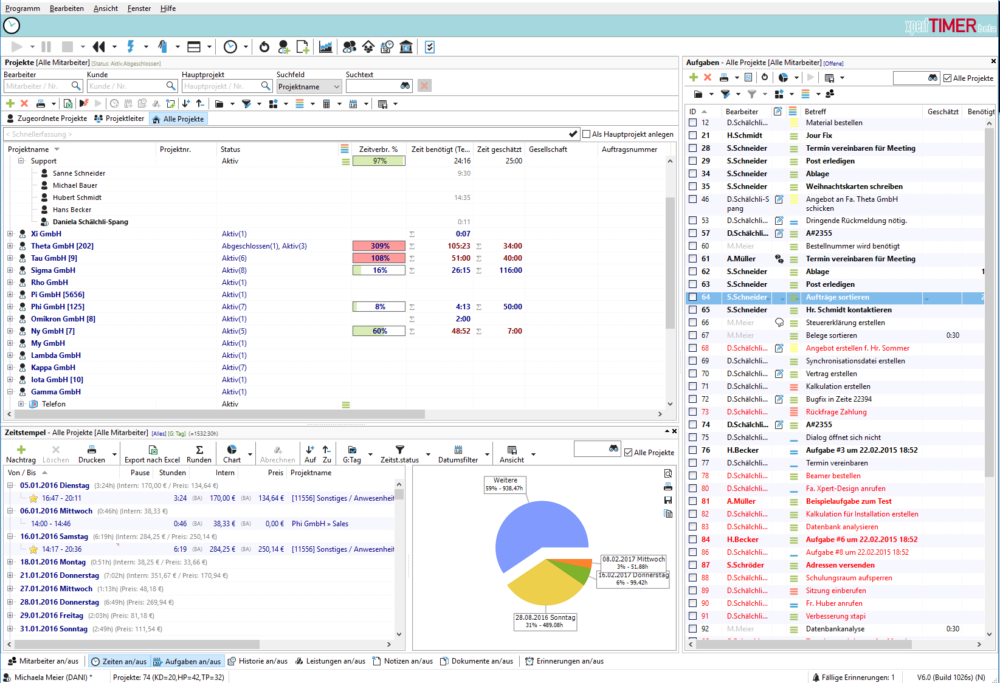The image size is (1000, 683).
Task: Print the project list
Action: [x=41, y=104]
